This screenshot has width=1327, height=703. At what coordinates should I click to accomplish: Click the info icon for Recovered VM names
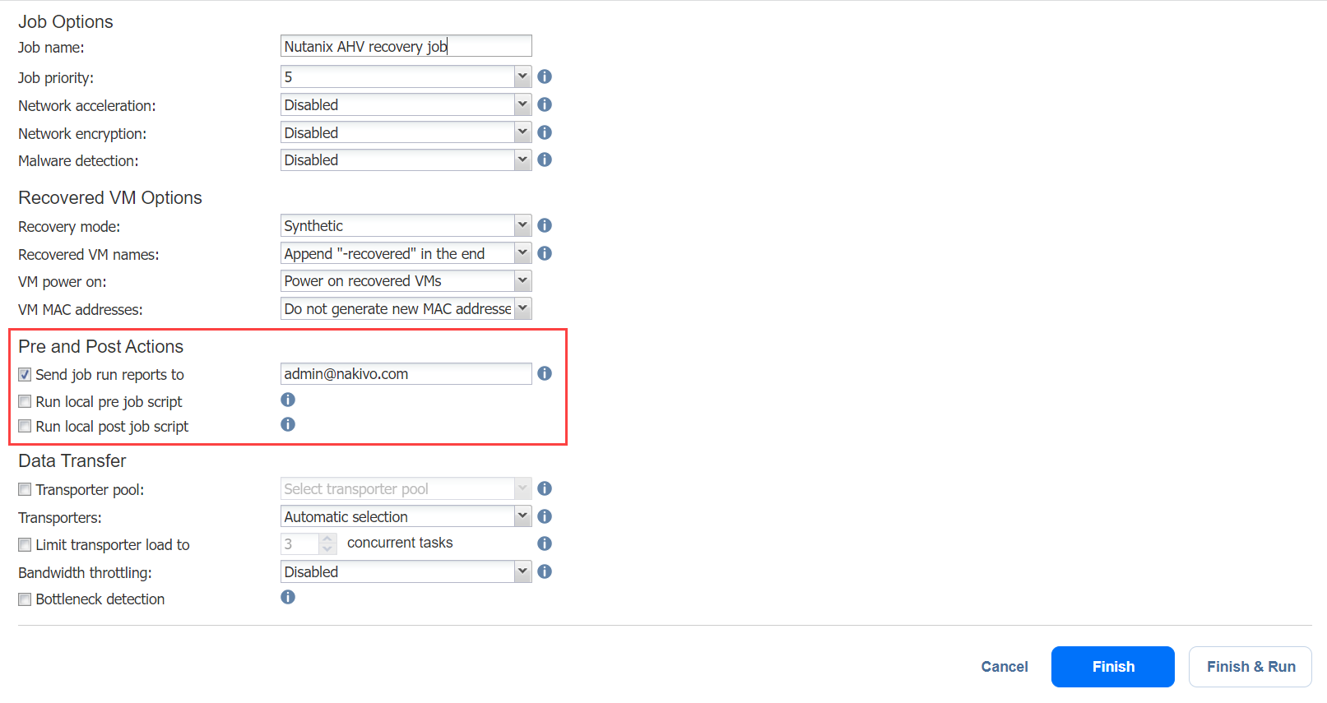(545, 253)
